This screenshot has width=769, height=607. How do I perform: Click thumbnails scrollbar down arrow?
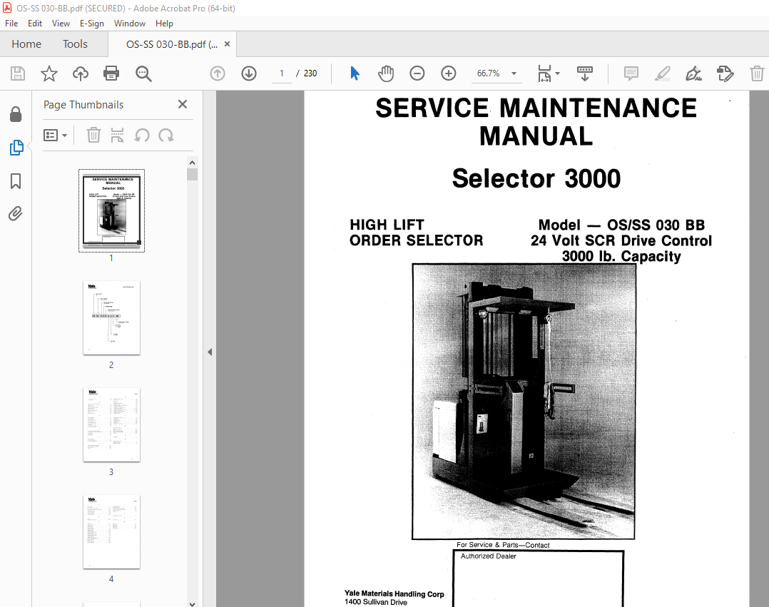[193, 603]
